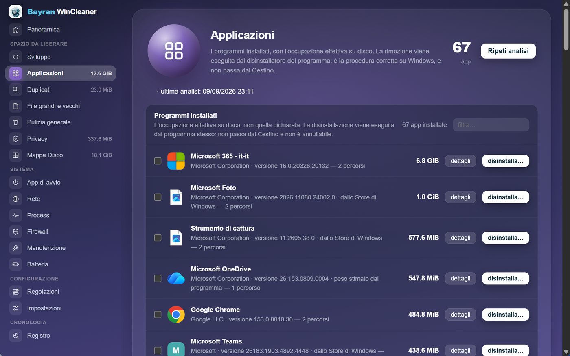Select the Strumento di cattura checkbox
Screen dimensions: 570x356
click(158, 238)
